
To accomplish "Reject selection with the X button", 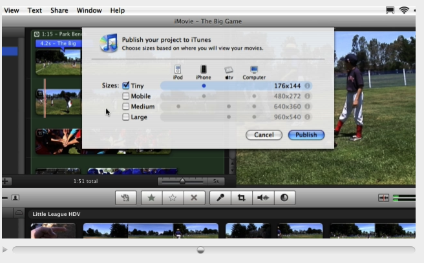I will pyautogui.click(x=194, y=198).
